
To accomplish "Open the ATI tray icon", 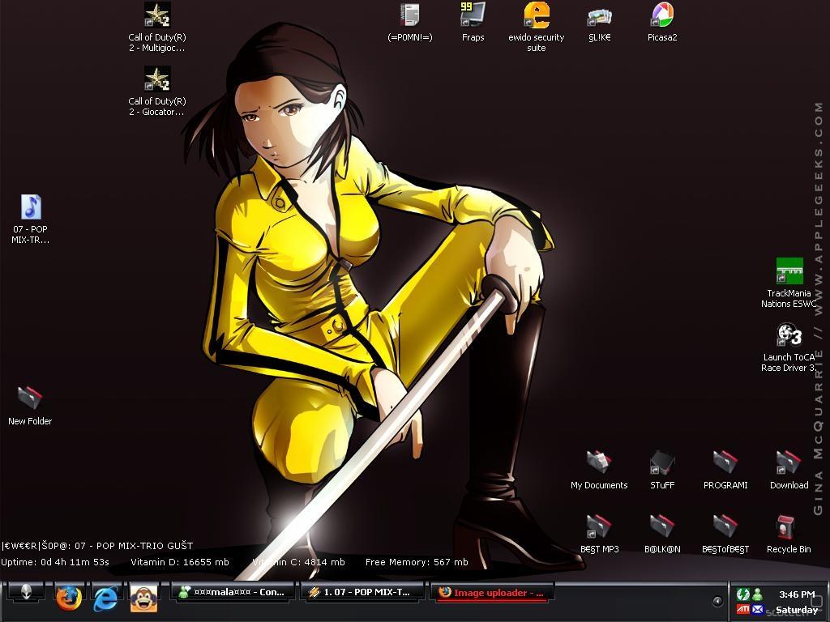I will click(742, 609).
